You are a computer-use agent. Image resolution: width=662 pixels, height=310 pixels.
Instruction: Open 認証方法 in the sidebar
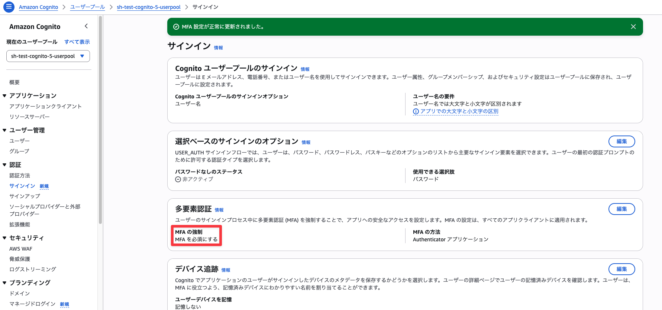pos(20,176)
